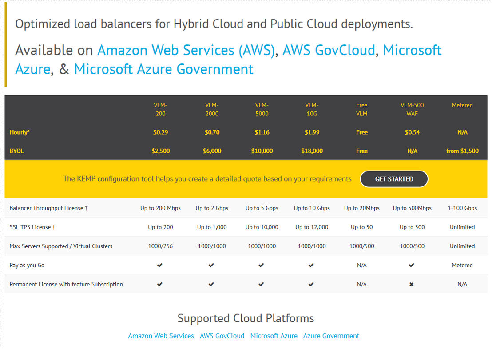
Task: Click the Permanent License checkmark under VLM-2000
Action: (211, 284)
